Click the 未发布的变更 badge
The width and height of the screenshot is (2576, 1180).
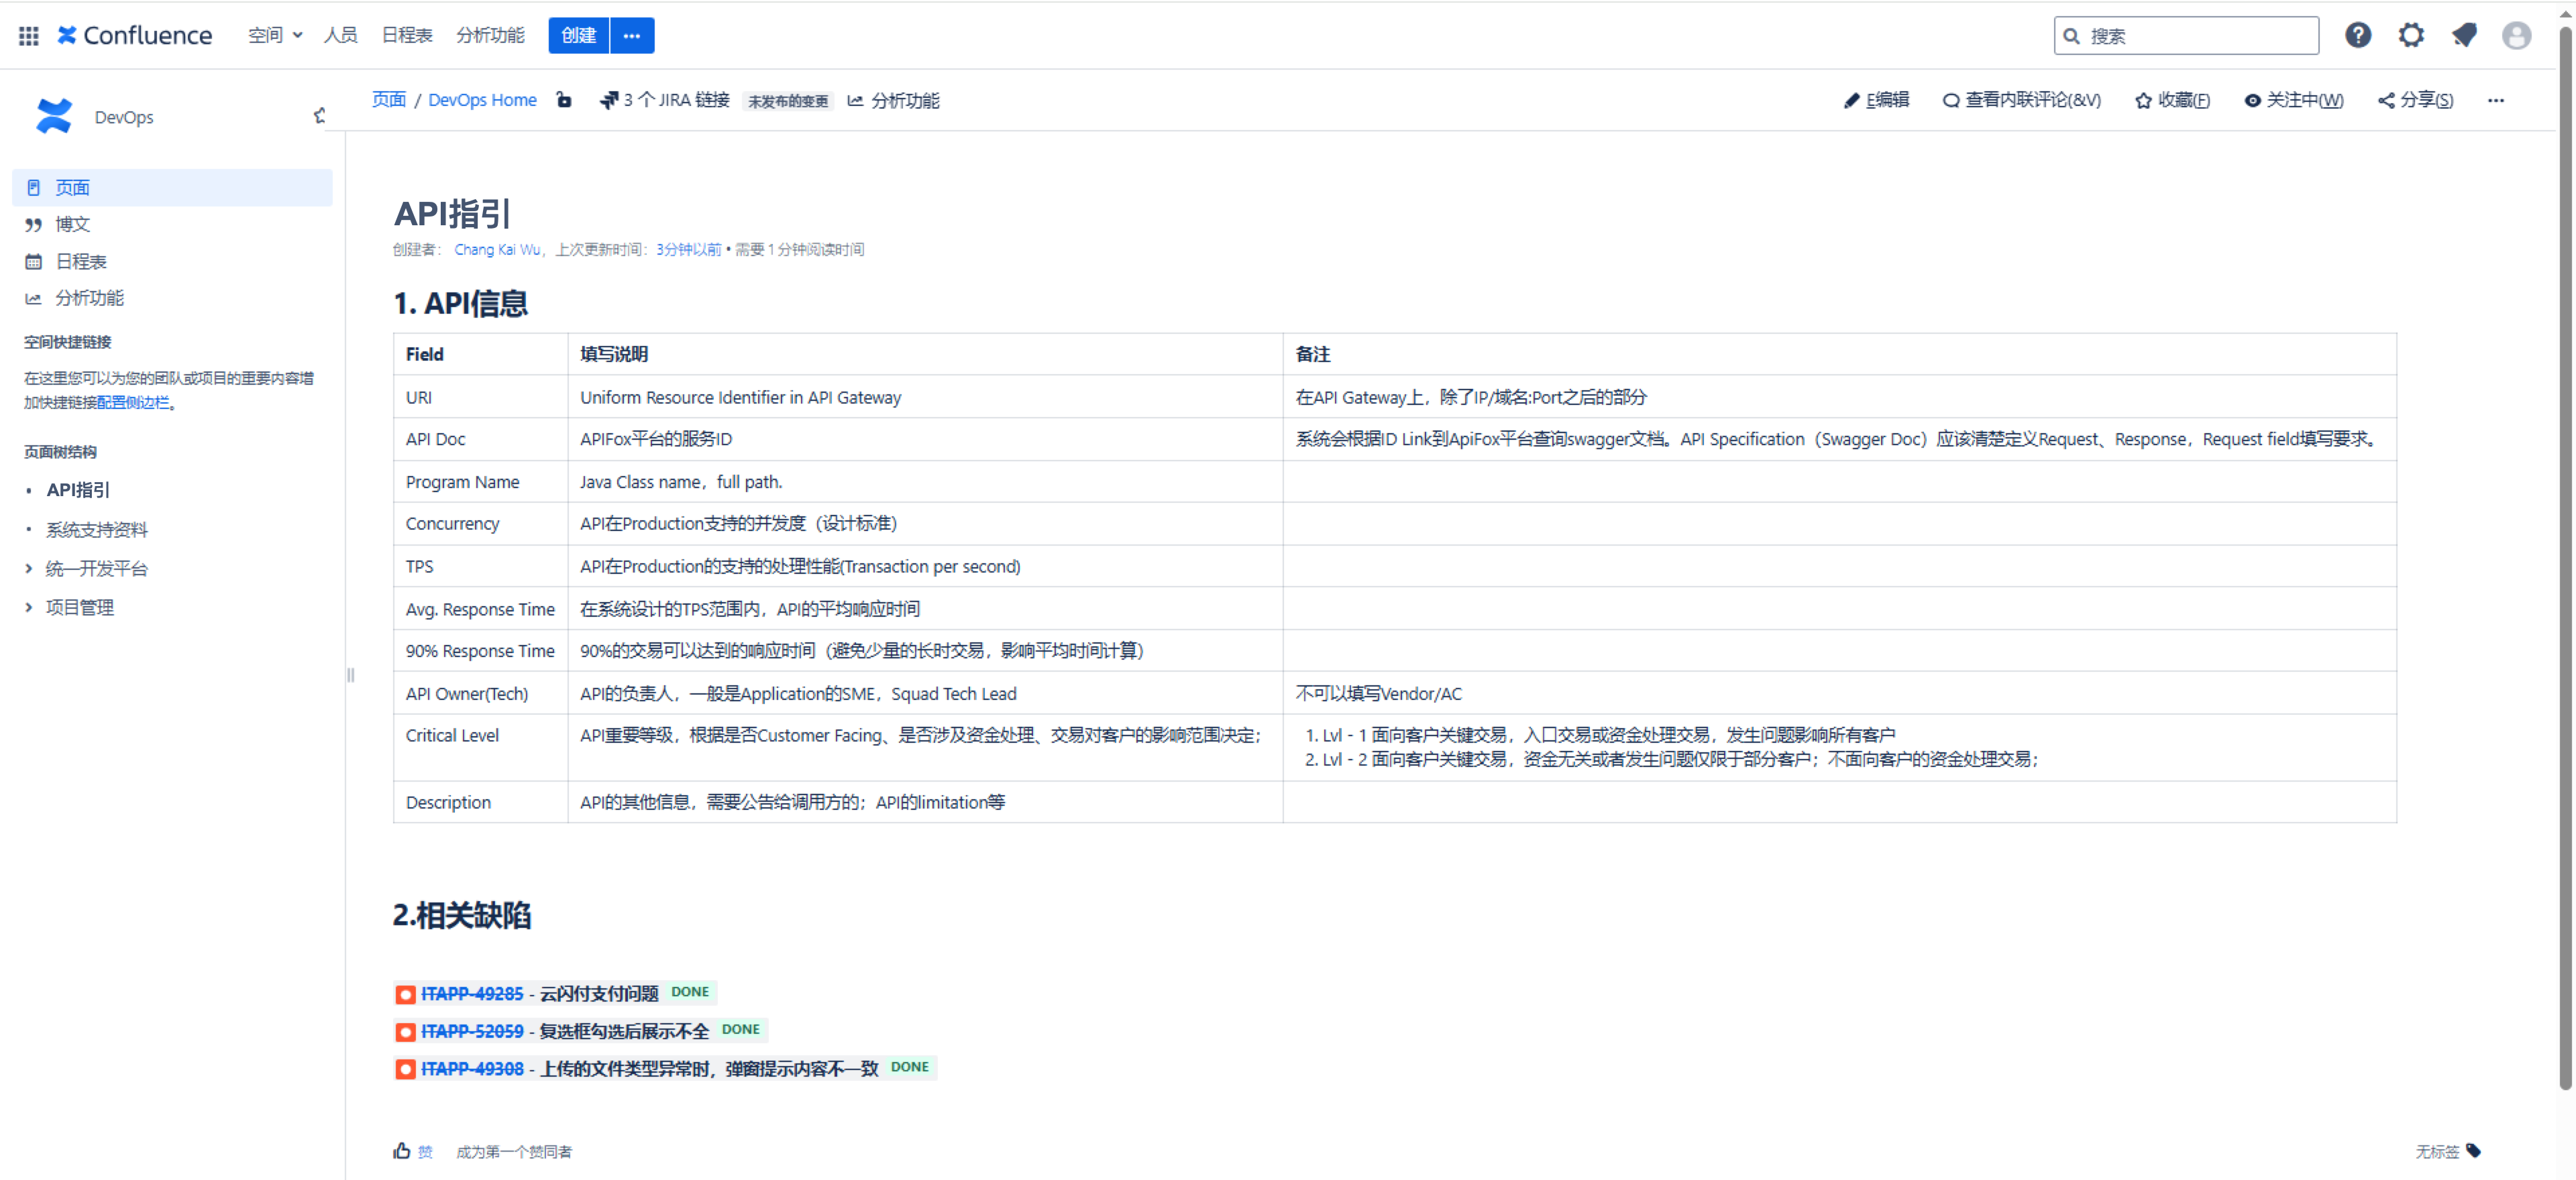coord(788,101)
